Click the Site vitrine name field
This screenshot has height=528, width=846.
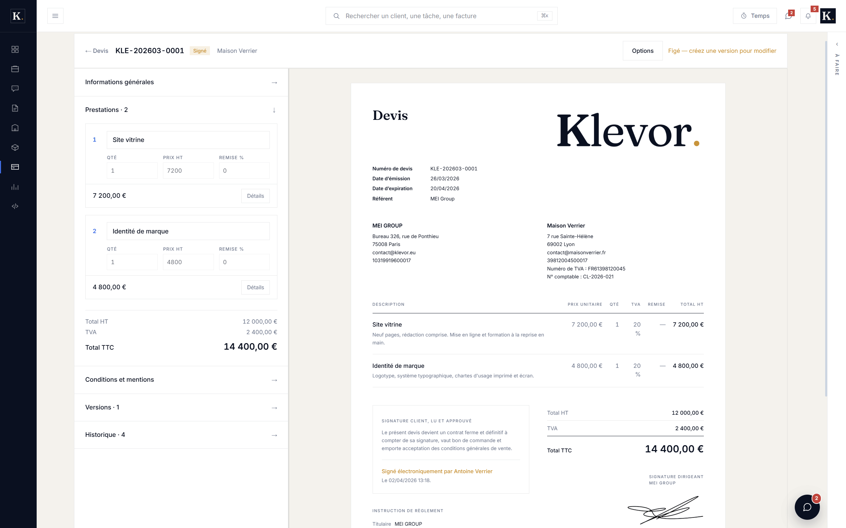[x=188, y=140]
